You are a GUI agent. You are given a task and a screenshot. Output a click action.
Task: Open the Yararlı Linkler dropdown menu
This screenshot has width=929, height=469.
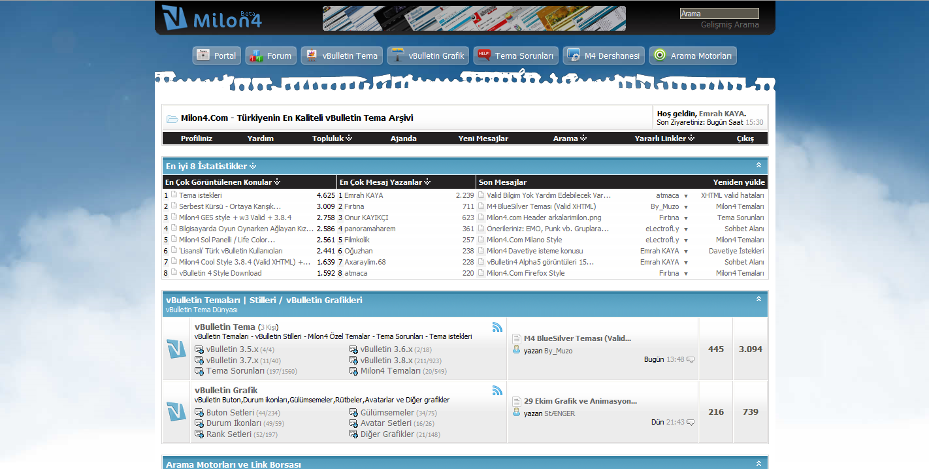664,138
